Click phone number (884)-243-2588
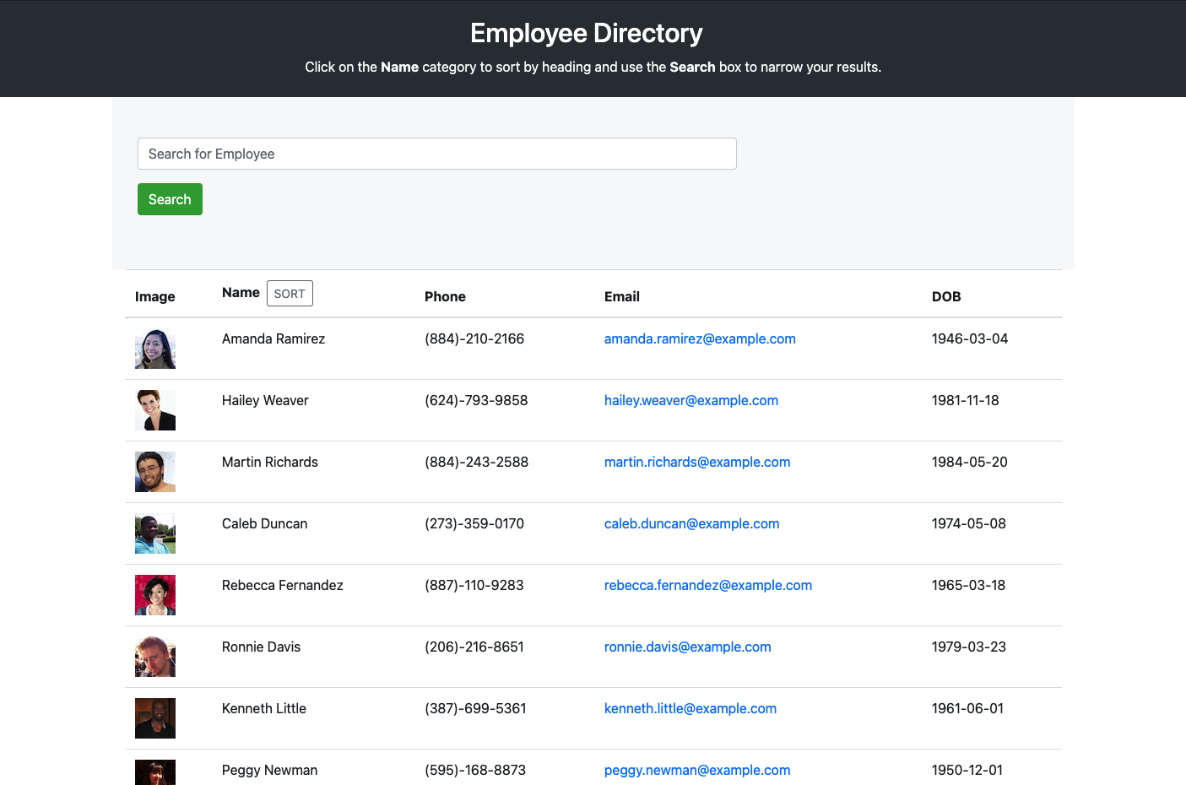 click(x=477, y=462)
